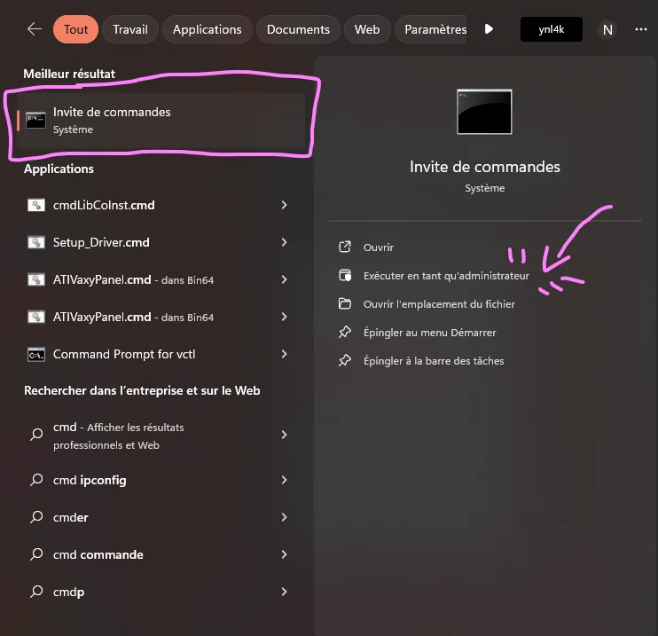Open the three-dots more options menu
The image size is (658, 636).
641,29
